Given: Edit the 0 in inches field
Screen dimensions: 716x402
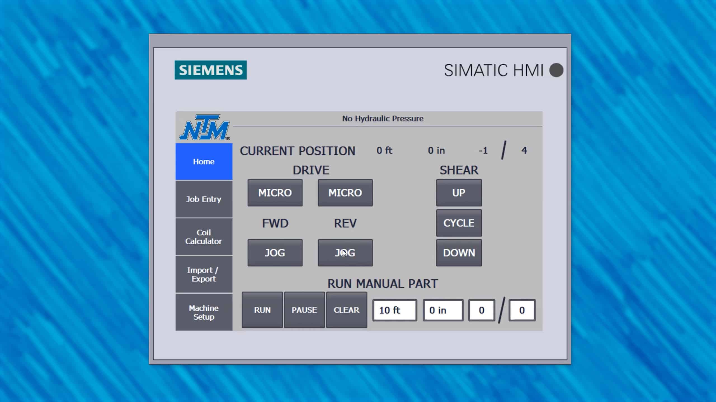Looking at the screenshot, I should pyautogui.click(x=443, y=310).
